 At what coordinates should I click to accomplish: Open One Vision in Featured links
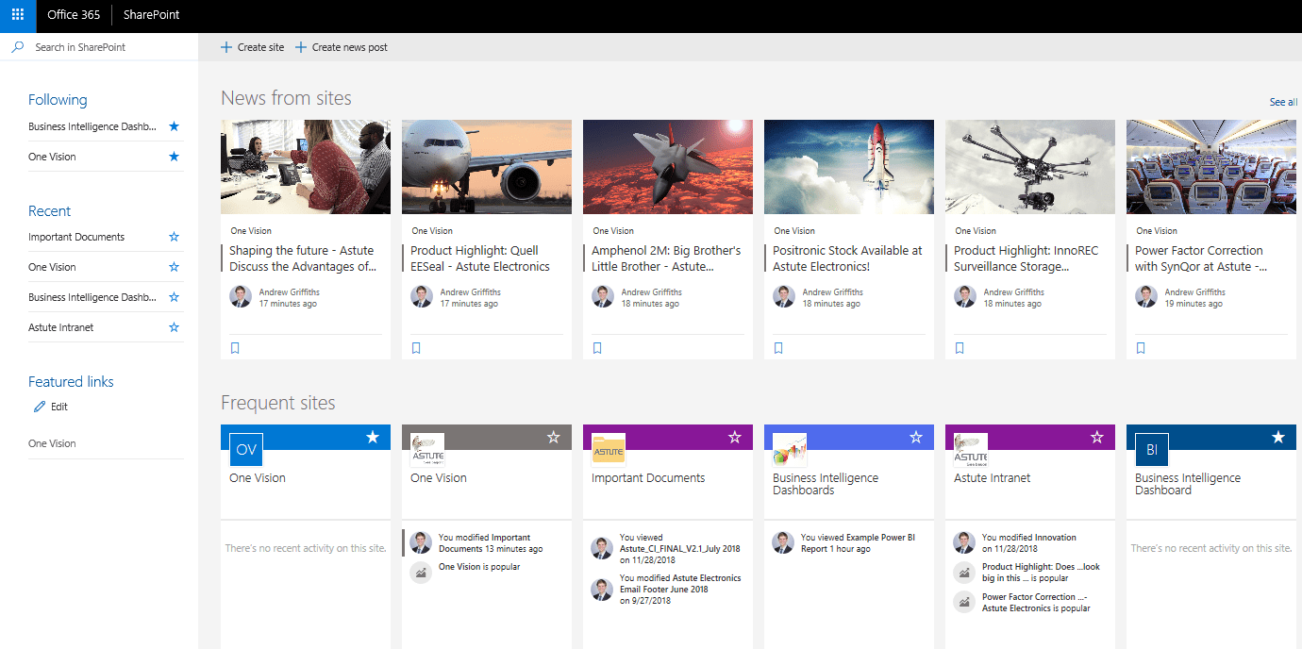(x=52, y=443)
